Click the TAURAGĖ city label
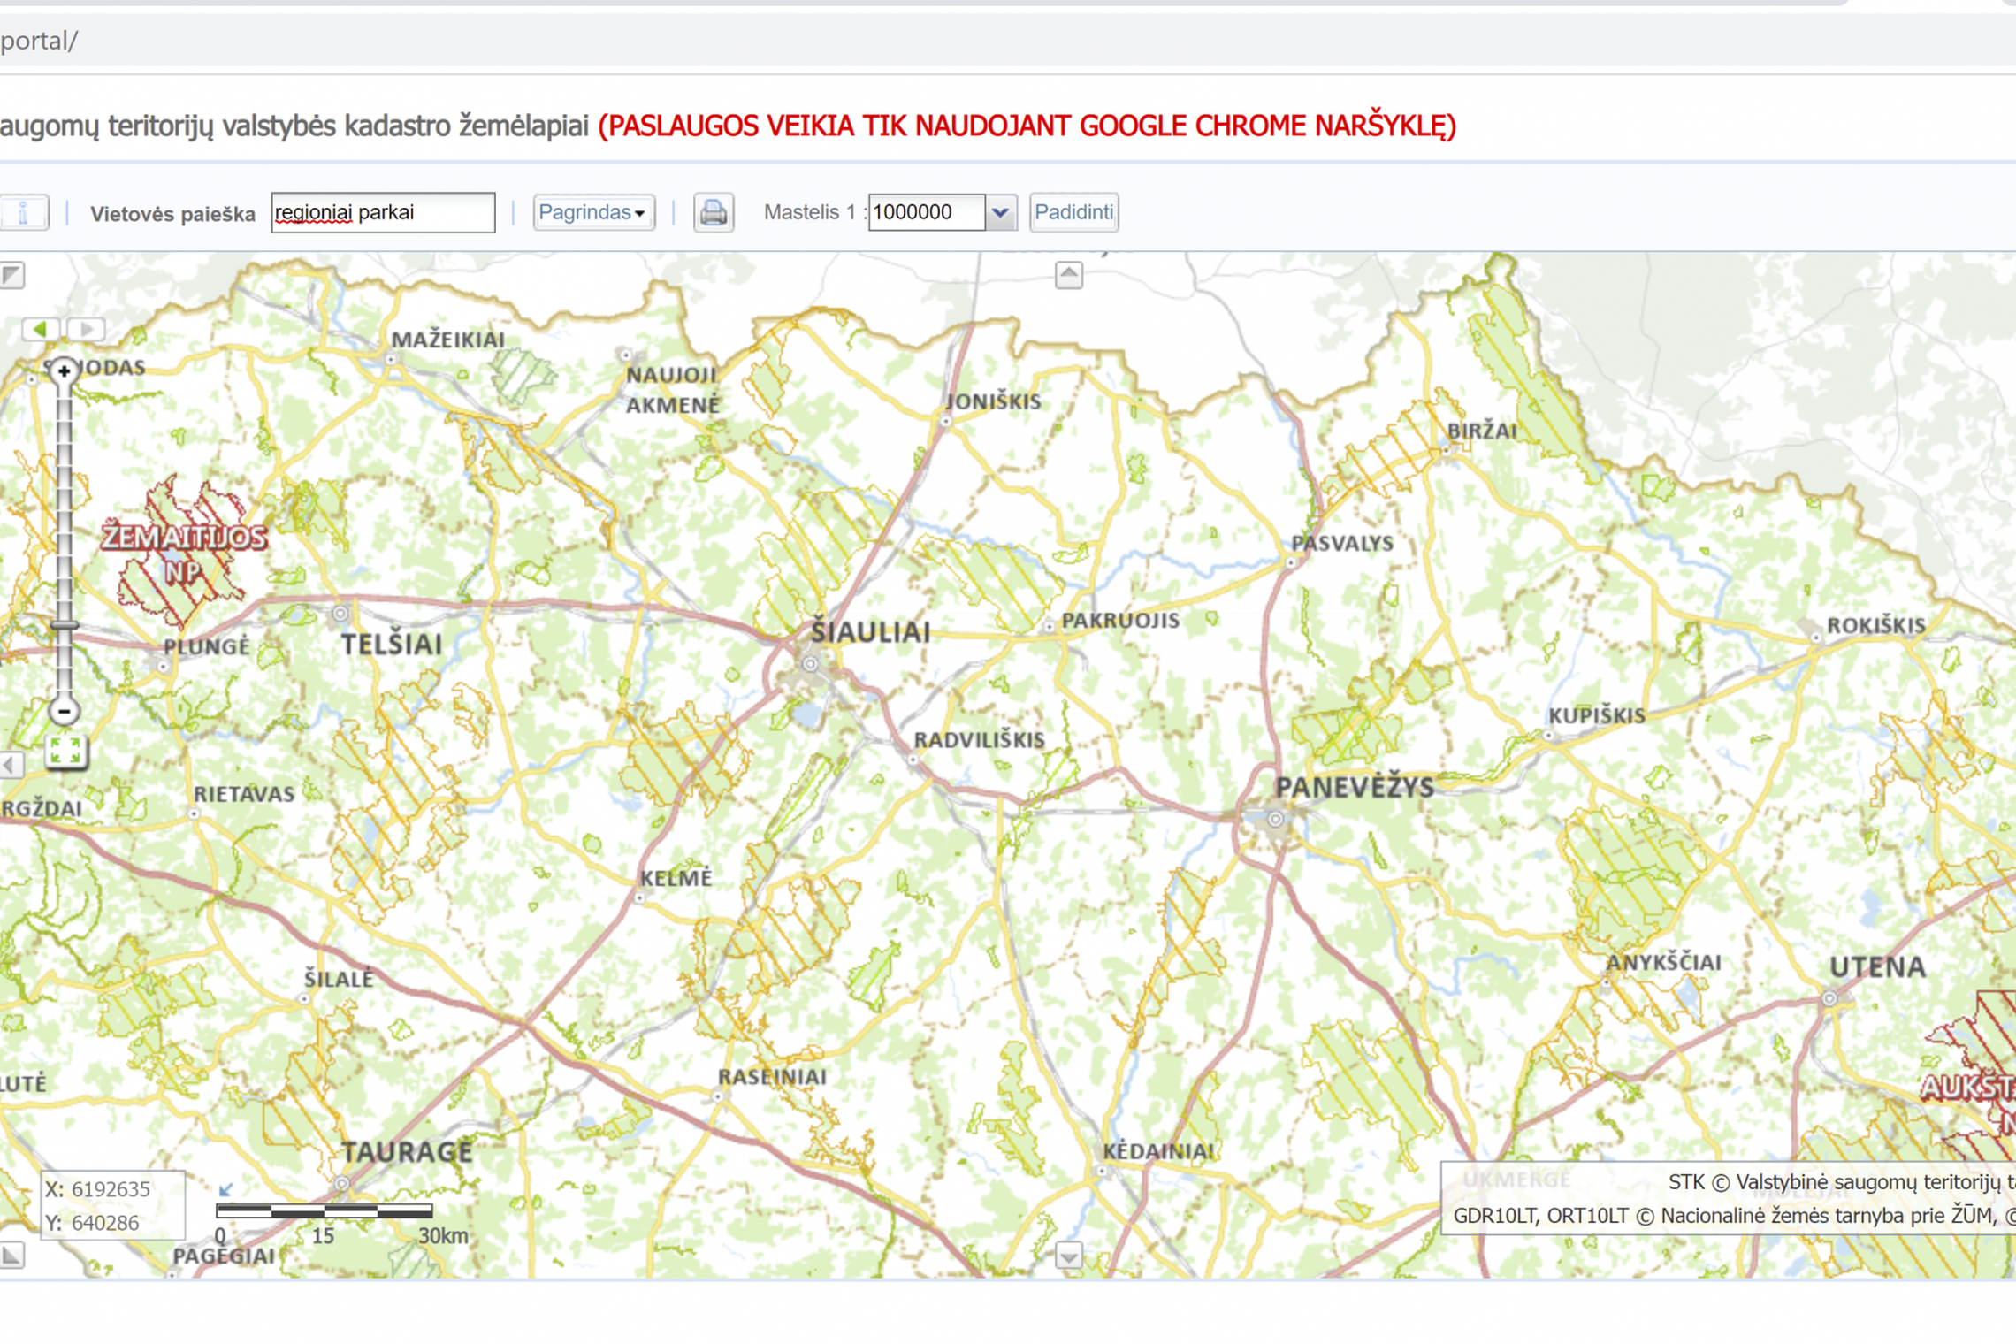 (x=407, y=1152)
